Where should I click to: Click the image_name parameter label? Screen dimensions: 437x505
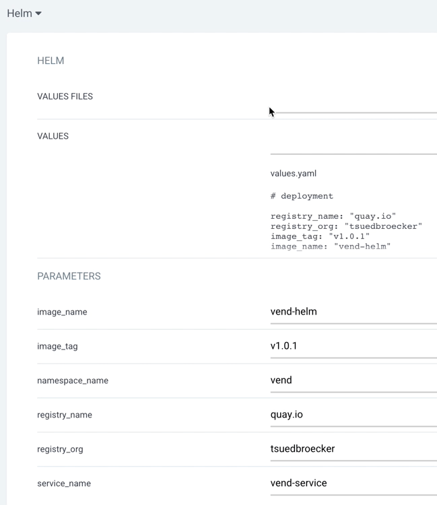[62, 312]
